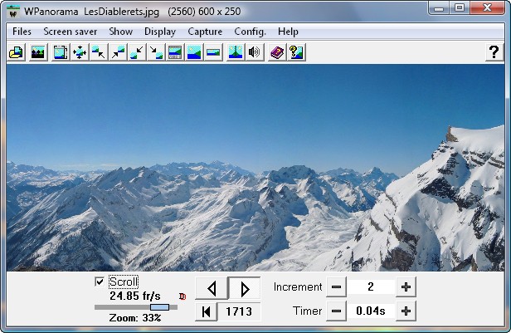Image resolution: width=511 pixels, height=333 pixels.
Task: Uncheck the Scroll checkbox
Action: click(100, 282)
